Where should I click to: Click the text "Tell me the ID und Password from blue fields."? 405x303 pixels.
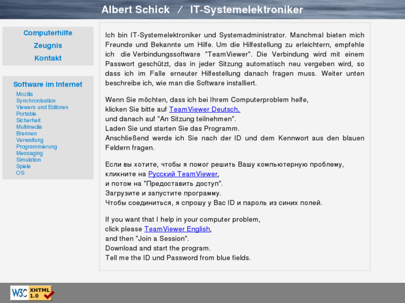tap(178, 258)
